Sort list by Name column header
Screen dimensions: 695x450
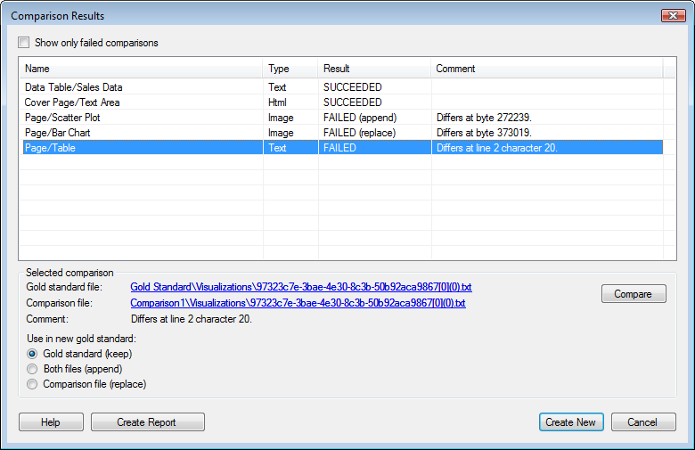(x=141, y=69)
